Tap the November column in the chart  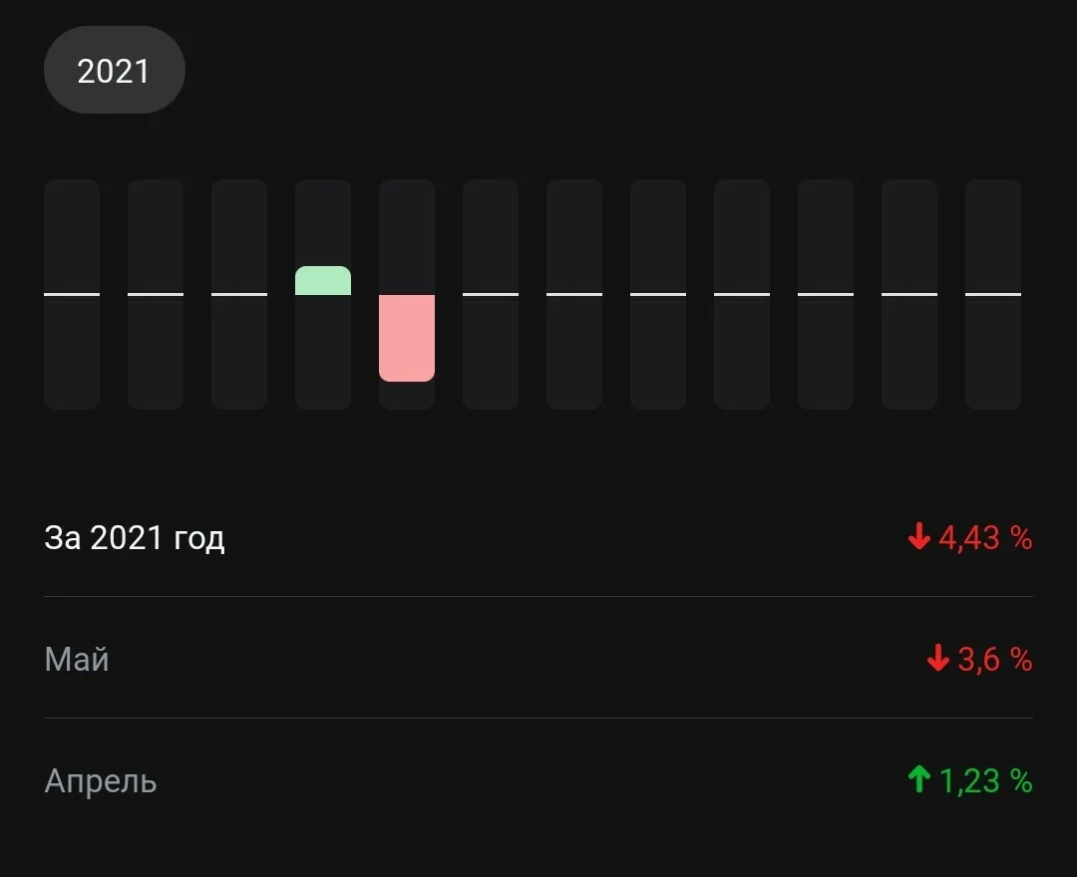(909, 294)
